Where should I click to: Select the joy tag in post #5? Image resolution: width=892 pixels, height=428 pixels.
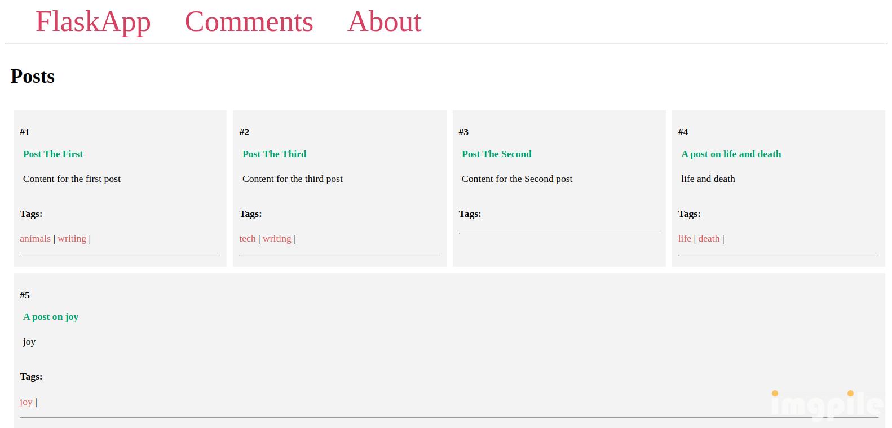coord(26,402)
